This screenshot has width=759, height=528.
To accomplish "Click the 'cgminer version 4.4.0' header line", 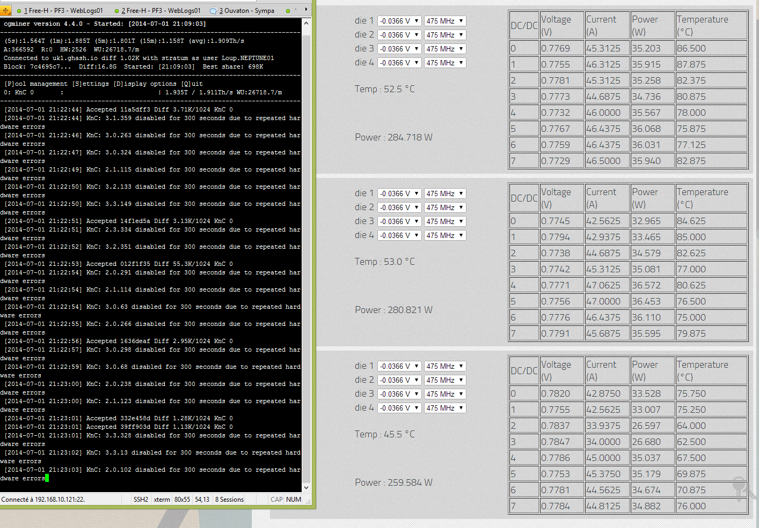I will [x=105, y=24].
